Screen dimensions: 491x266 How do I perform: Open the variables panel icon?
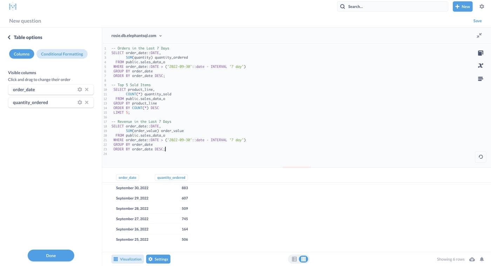click(480, 65)
